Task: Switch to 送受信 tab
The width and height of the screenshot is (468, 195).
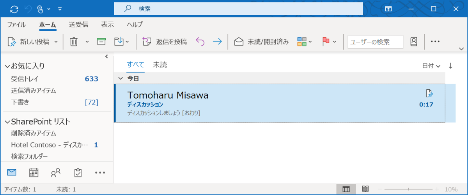Action: pos(78,25)
